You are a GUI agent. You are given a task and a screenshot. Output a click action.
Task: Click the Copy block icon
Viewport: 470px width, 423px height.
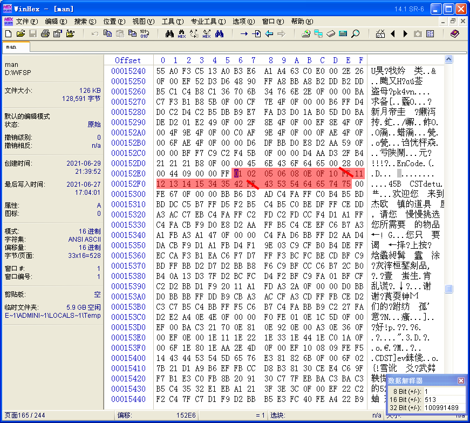107,34
